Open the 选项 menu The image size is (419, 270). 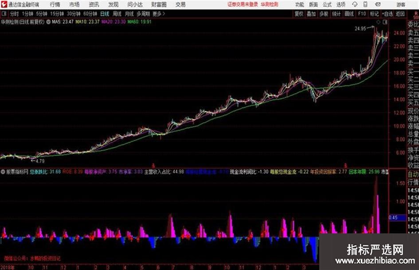tap(341, 4)
